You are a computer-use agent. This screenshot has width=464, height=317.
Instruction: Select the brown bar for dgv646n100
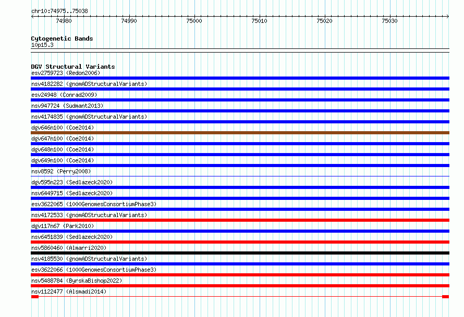(x=240, y=133)
